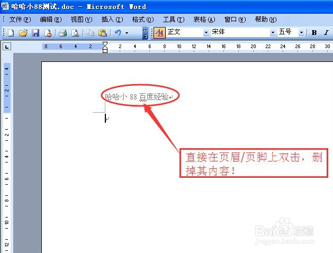333x253 pixels.
Task: Open Styles and Formatting pane icon
Action: pos(159,33)
